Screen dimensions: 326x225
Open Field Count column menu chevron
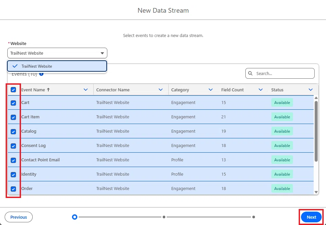pyautogui.click(x=261, y=90)
